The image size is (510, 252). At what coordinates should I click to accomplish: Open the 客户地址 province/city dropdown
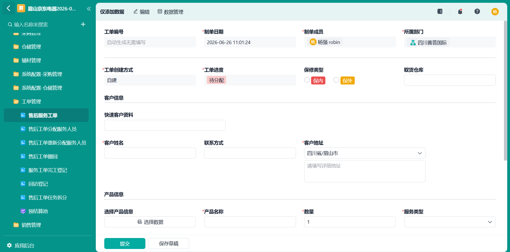[x=365, y=153]
